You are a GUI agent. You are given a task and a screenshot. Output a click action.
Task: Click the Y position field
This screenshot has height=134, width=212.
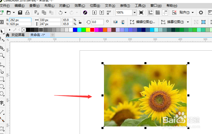tap(20, 24)
